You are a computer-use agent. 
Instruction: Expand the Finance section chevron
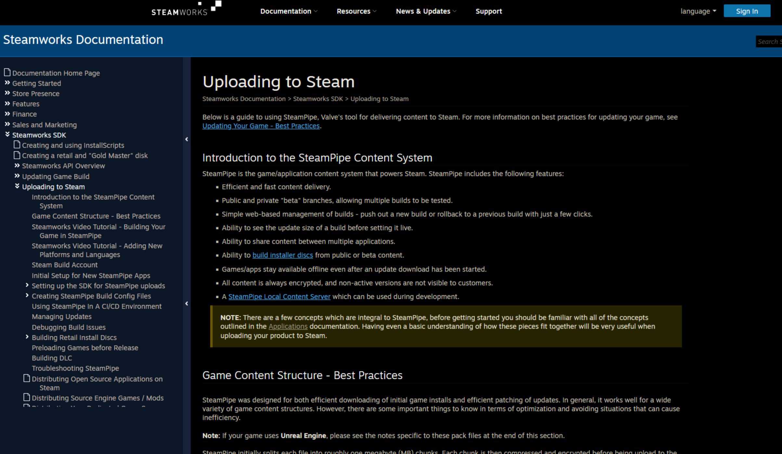7,114
